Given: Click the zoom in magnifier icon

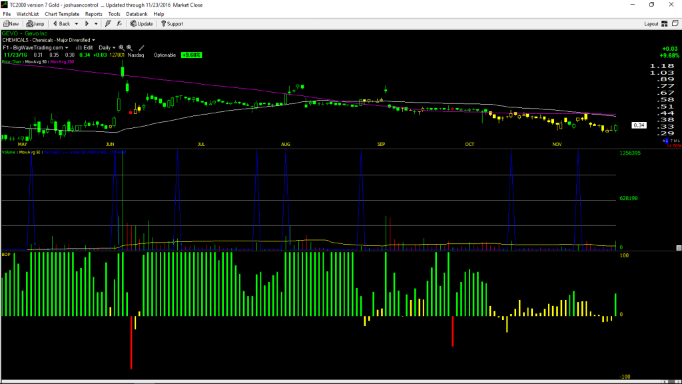Looking at the screenshot, I should coord(122,48).
